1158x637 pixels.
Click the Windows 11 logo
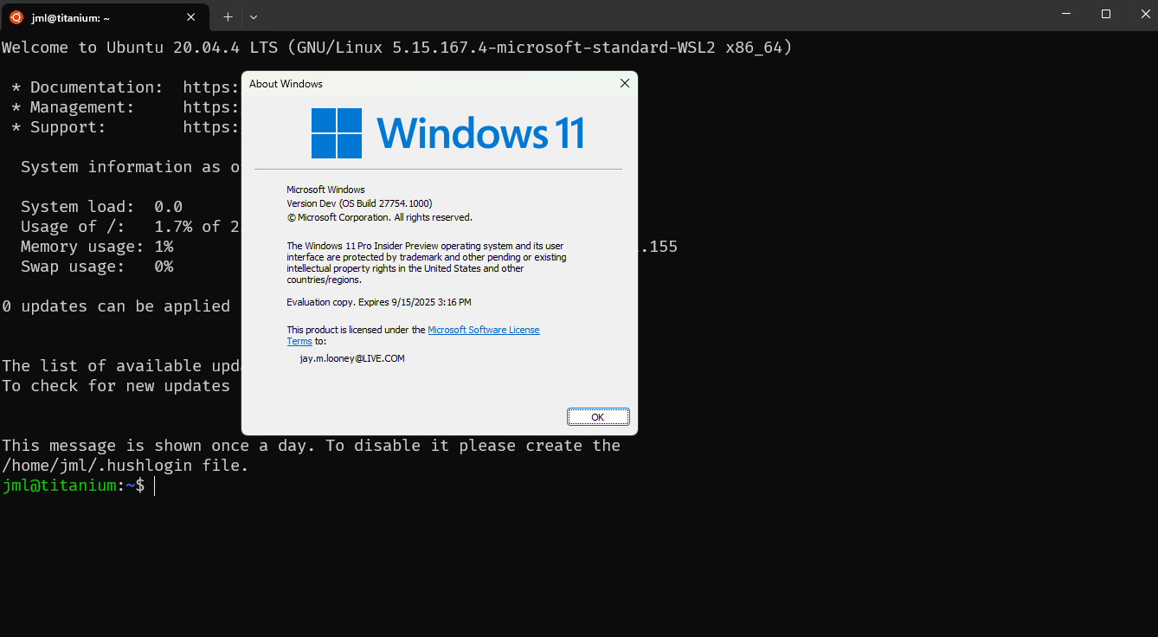click(448, 133)
